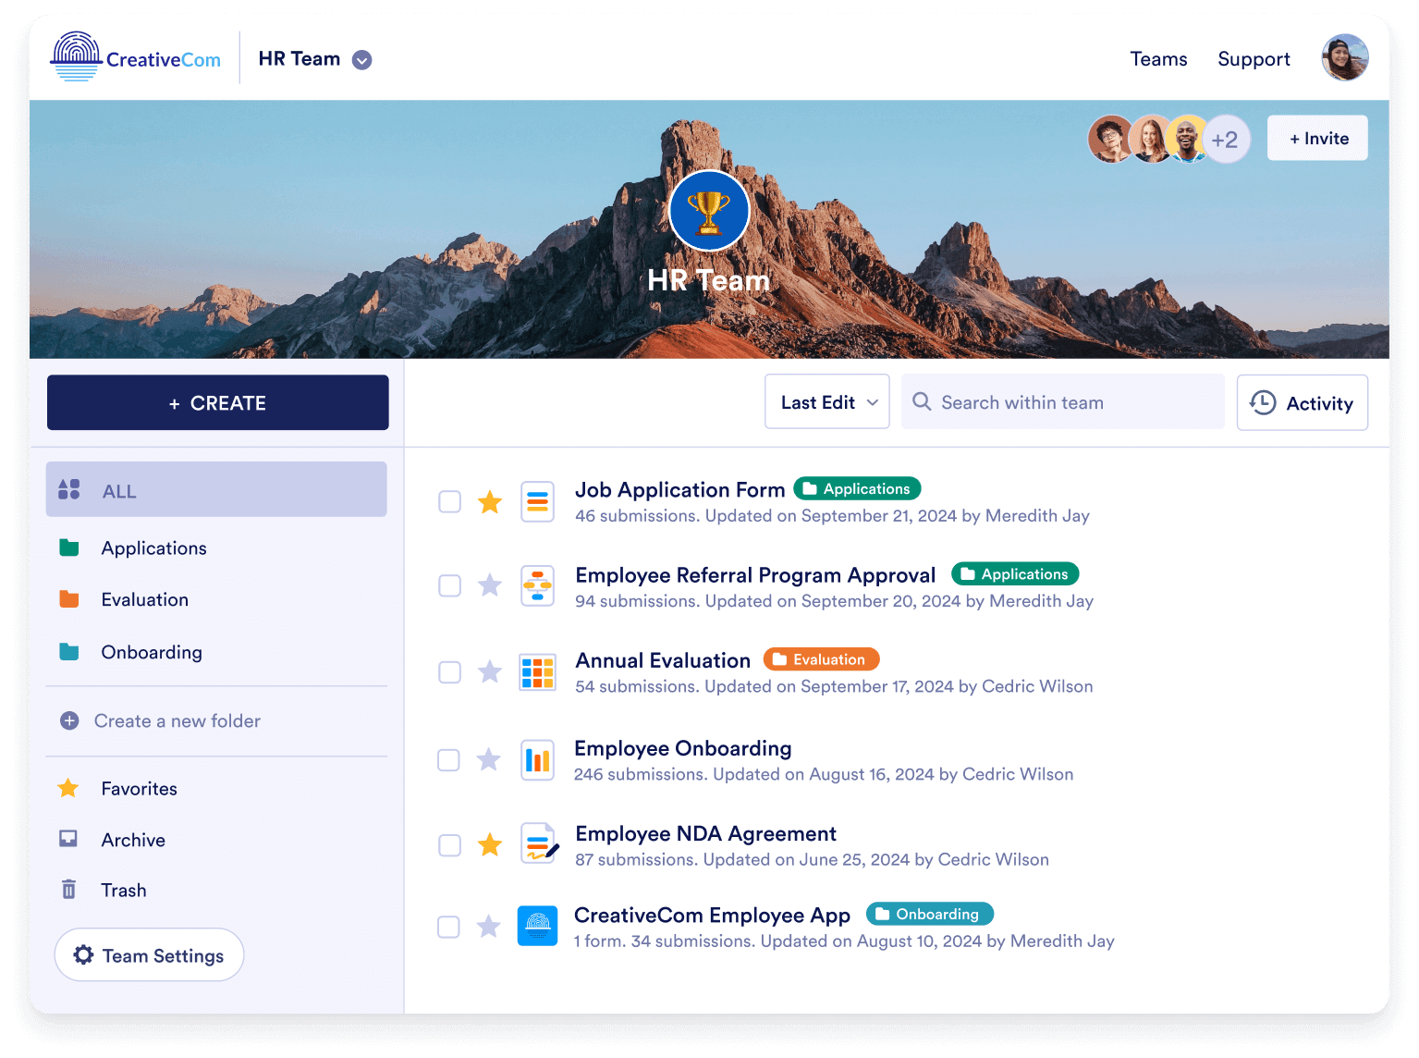Expand the HR Team switcher dropdown
Image resolution: width=1419 pixels, height=1058 pixels.
tap(362, 60)
